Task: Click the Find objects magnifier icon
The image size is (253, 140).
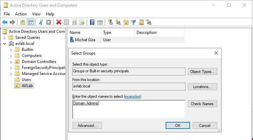Action: point(141,22)
